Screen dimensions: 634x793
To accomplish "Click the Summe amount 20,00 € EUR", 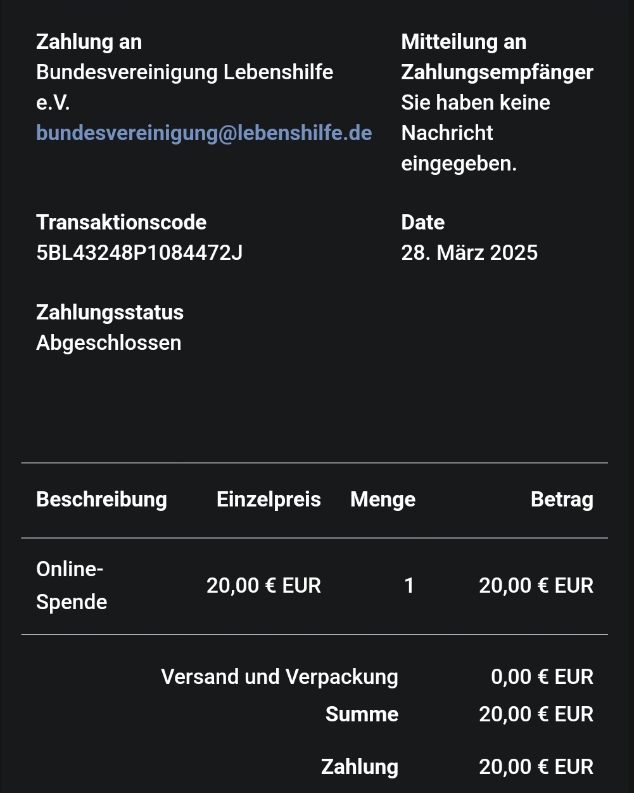I will tap(536, 714).
